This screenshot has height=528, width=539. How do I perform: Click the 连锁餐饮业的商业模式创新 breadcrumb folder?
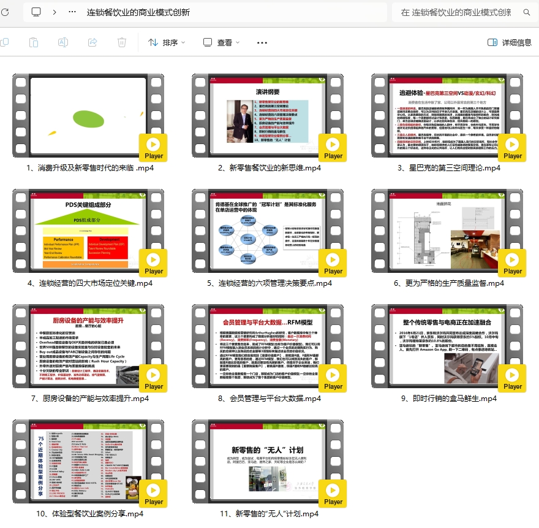tap(138, 12)
